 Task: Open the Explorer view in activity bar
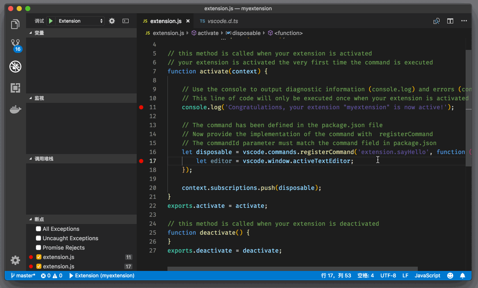tap(15, 24)
